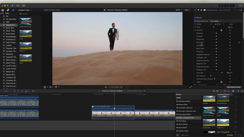Select the Adjustment Layer title thumbnail
The height and width of the screenshot is (137, 244).
26,21
